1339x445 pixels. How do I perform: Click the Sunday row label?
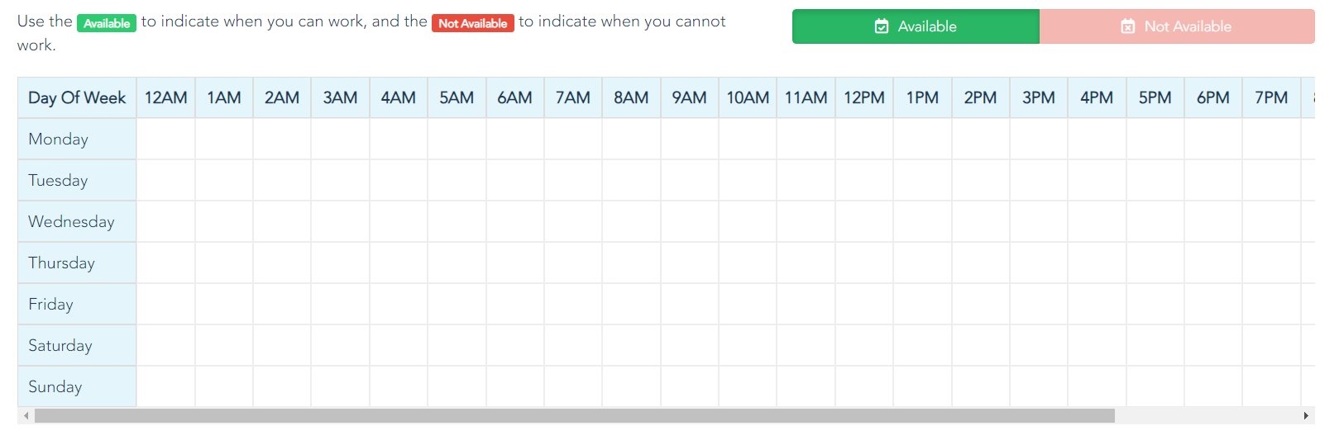pyautogui.click(x=77, y=386)
